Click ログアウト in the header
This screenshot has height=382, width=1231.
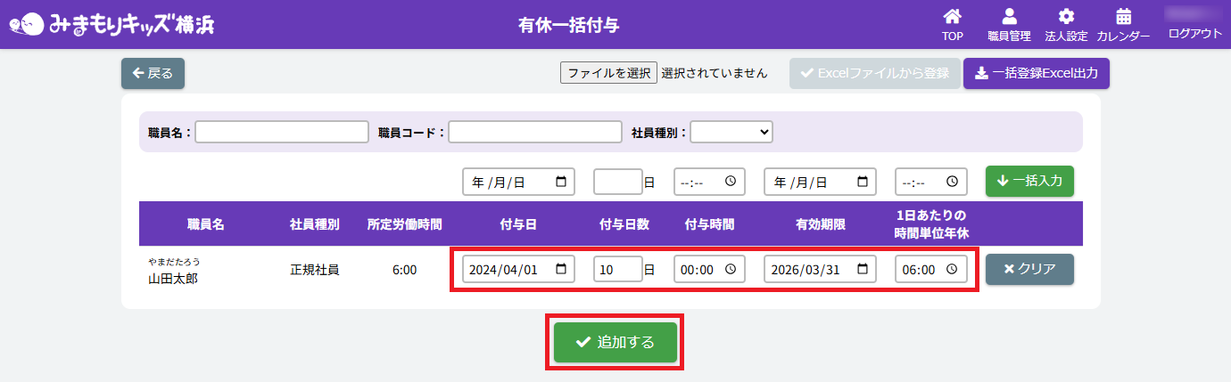click(1194, 34)
